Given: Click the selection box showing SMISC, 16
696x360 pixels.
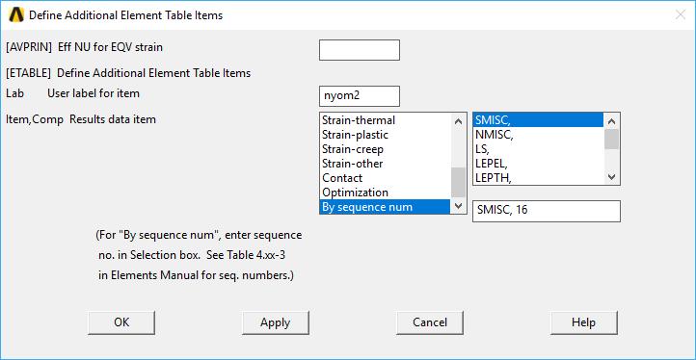Looking at the screenshot, I should pos(547,211).
